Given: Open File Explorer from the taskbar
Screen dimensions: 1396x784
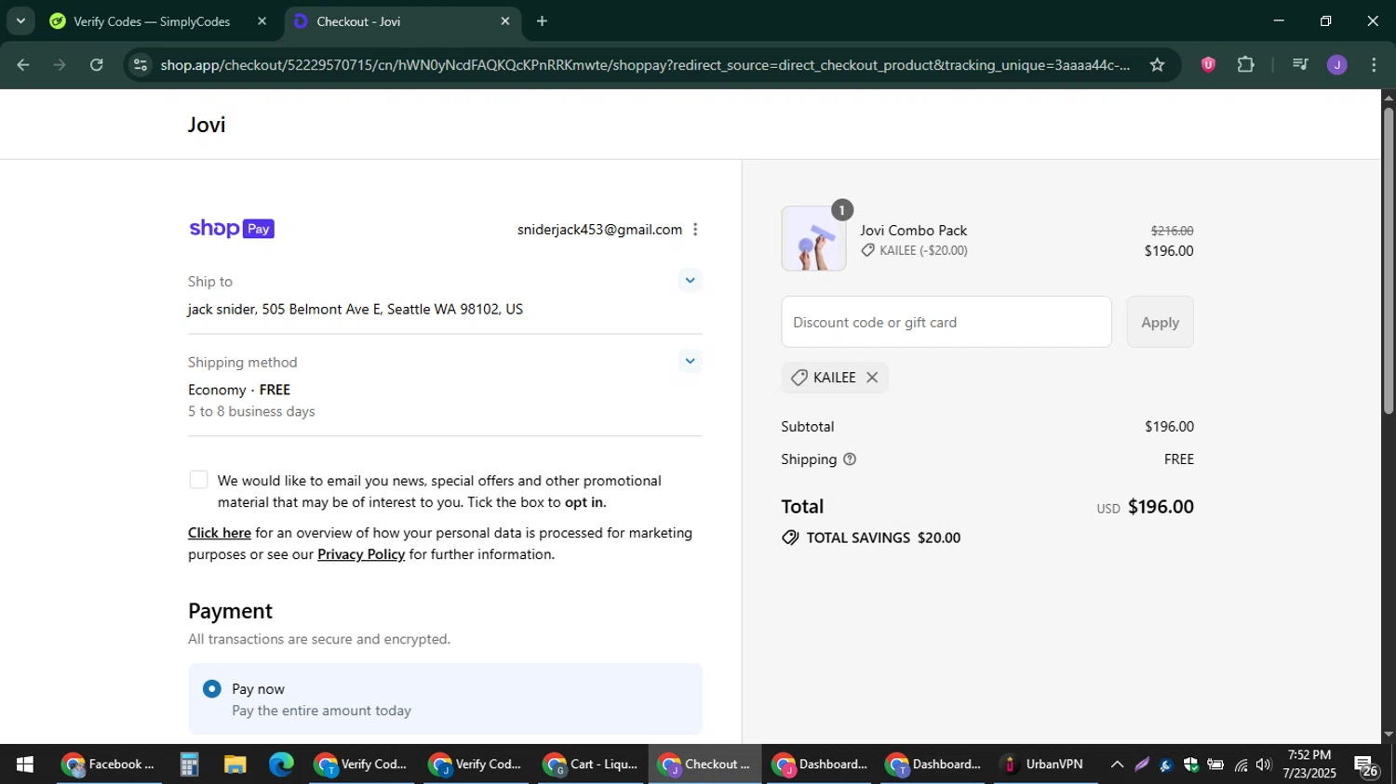Looking at the screenshot, I should click(x=235, y=764).
